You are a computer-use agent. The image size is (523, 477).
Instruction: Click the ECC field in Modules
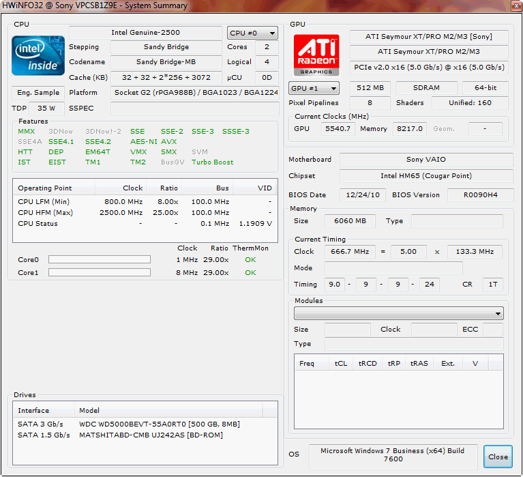tap(492, 330)
